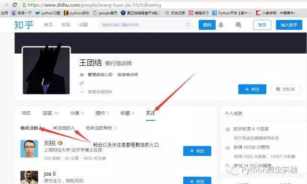Click the 管理咨询公司 company text

click(x=100, y=74)
